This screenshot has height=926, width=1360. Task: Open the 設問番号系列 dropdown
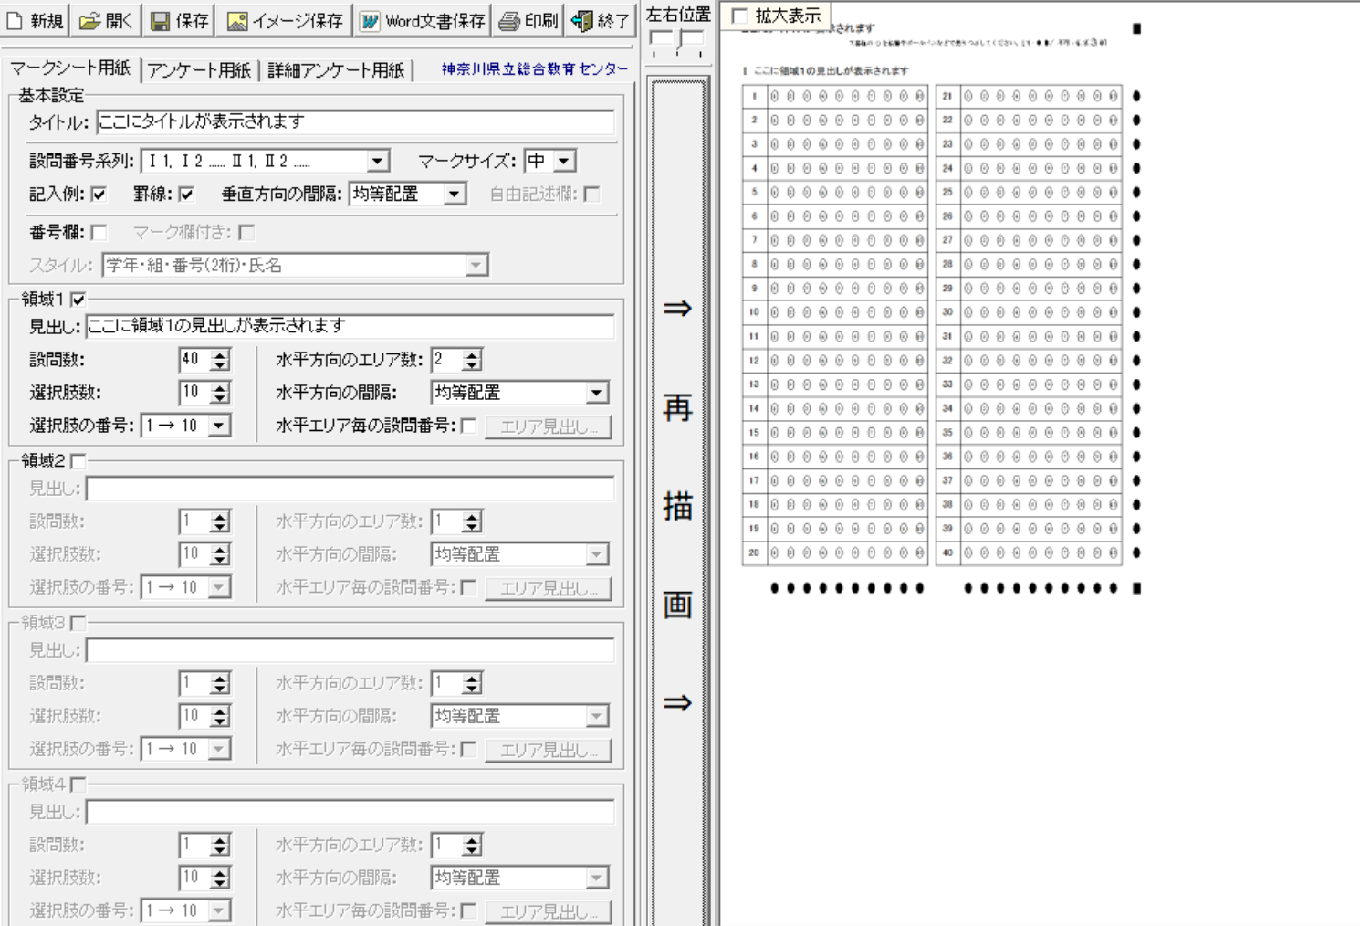click(x=377, y=162)
